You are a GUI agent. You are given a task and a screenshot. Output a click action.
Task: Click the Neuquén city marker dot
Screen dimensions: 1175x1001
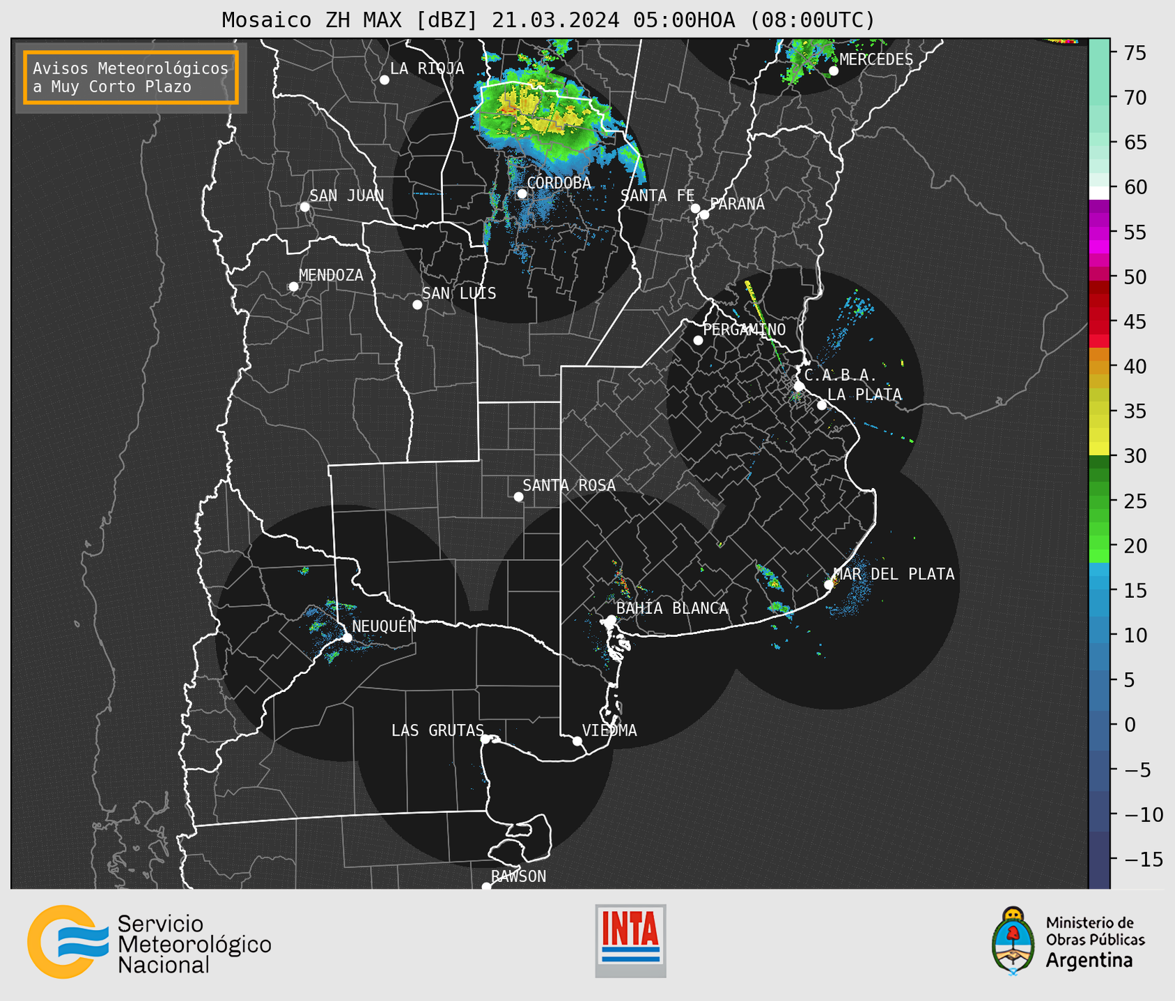point(348,638)
